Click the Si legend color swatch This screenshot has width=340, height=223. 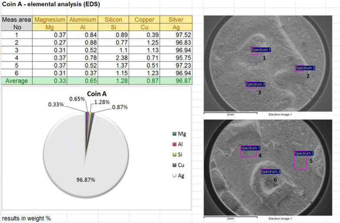tap(174, 155)
